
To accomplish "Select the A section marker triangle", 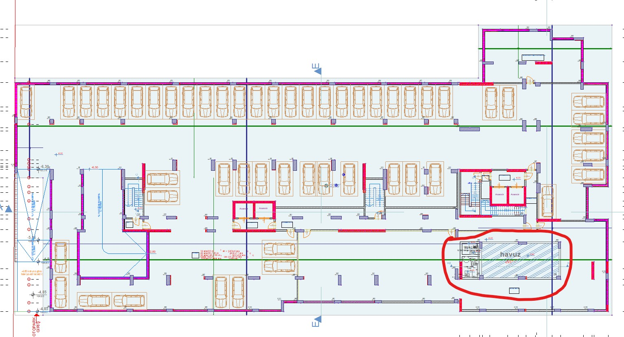I will 8,209.
